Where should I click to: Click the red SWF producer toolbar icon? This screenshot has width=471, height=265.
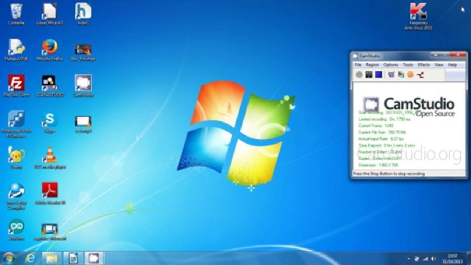420,75
